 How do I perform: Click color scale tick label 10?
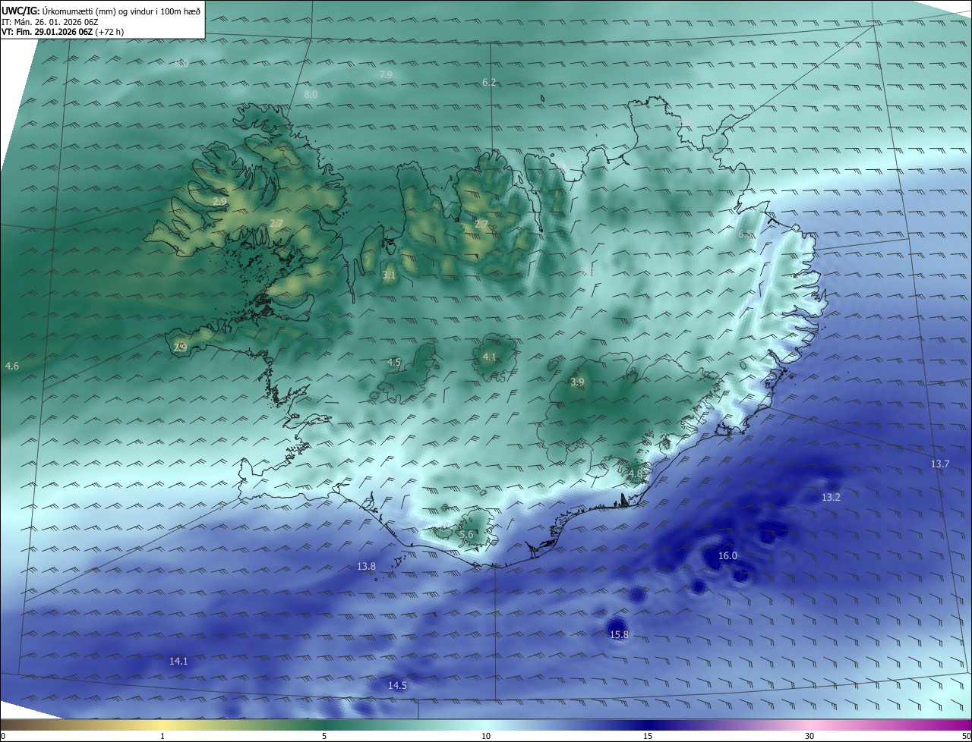point(486,736)
